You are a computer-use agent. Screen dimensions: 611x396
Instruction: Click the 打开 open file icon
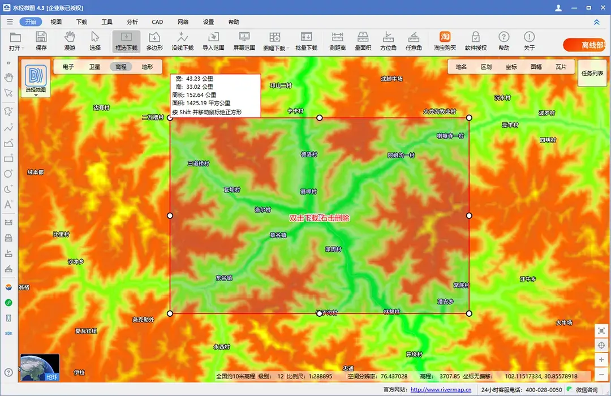point(15,41)
